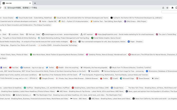The image size is (177, 110).
Task: Click the share page icon in address bar
Action: (x=163, y=8)
